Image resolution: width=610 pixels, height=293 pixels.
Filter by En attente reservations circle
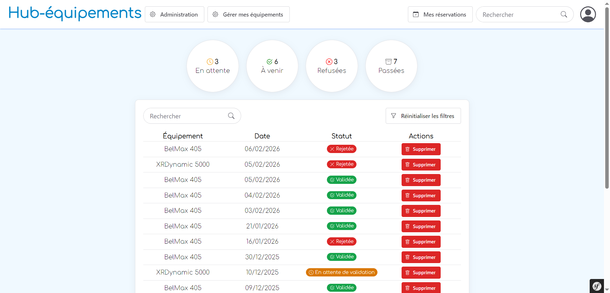(x=213, y=66)
